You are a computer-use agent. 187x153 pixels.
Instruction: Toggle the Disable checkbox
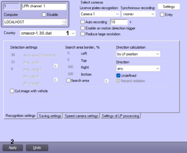point(44,15)
